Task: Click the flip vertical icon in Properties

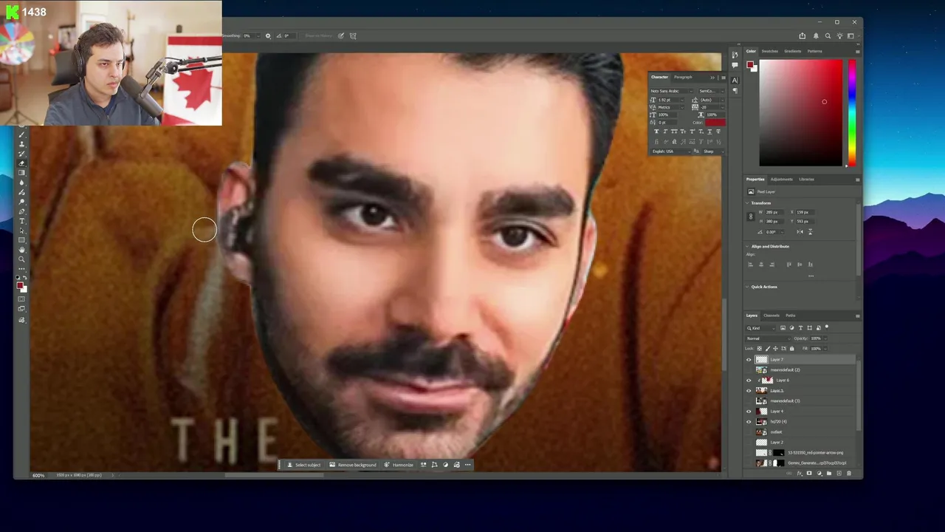Action: [810, 232]
